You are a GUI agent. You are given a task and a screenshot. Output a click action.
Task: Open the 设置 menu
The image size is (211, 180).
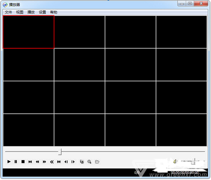[x=42, y=12]
